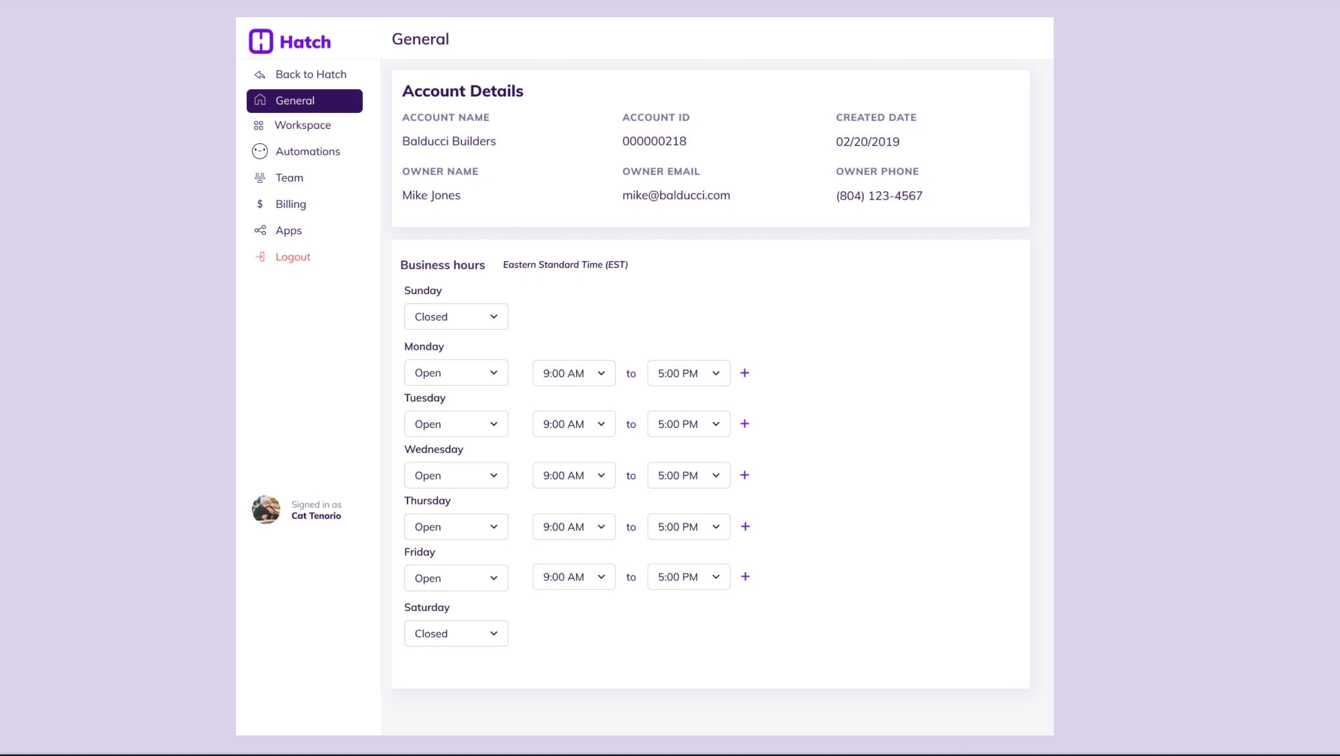The image size is (1340, 756).
Task: Select the General menu item
Action: pyautogui.click(x=304, y=101)
